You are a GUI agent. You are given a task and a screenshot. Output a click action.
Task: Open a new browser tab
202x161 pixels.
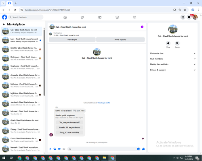click(16, 3)
